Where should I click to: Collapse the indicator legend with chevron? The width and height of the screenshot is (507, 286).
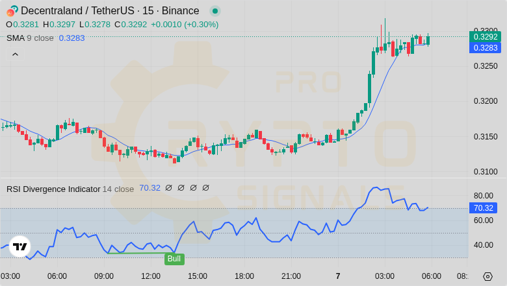pyautogui.click(x=15, y=54)
